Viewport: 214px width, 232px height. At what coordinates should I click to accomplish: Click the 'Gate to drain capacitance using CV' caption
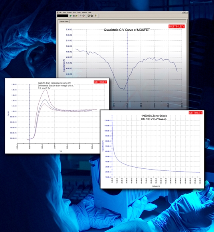(54, 83)
